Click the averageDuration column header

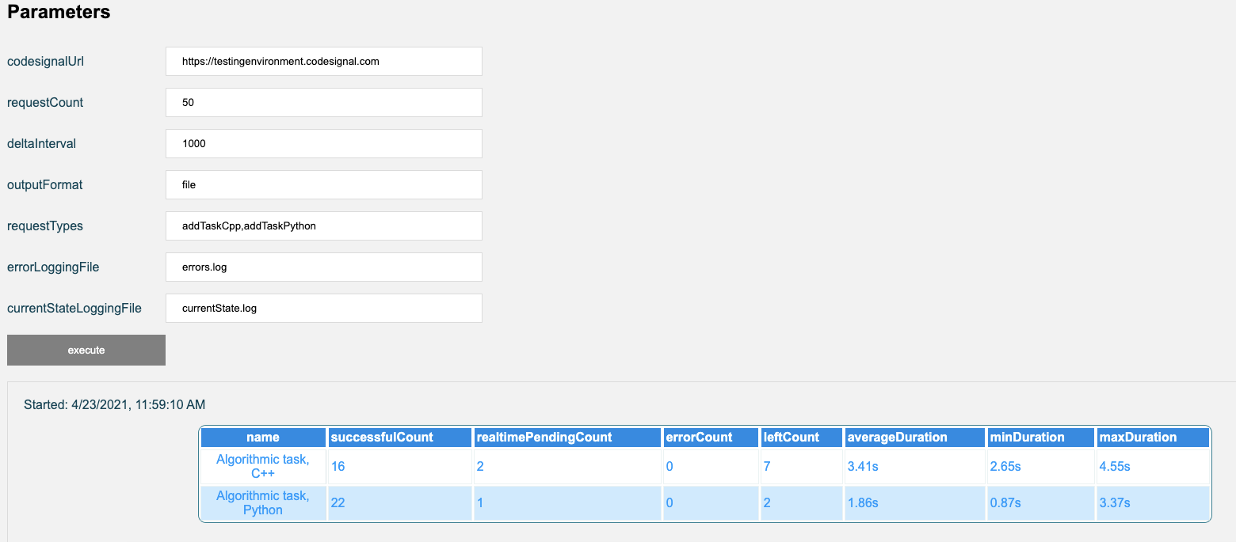(x=914, y=437)
